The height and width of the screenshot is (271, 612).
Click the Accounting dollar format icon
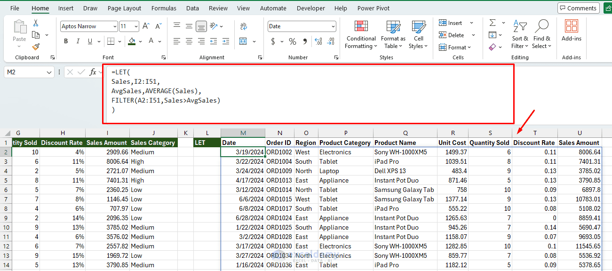(273, 41)
